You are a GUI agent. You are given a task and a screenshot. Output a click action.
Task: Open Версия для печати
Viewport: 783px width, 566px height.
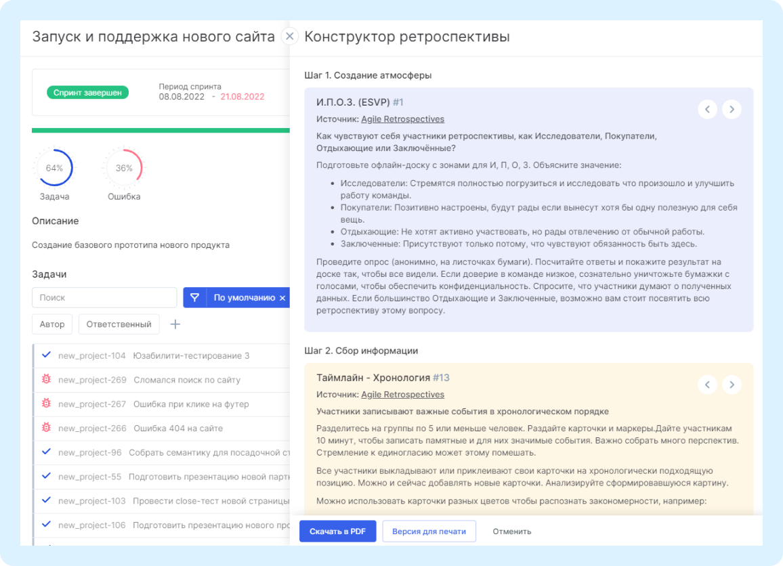click(x=429, y=531)
